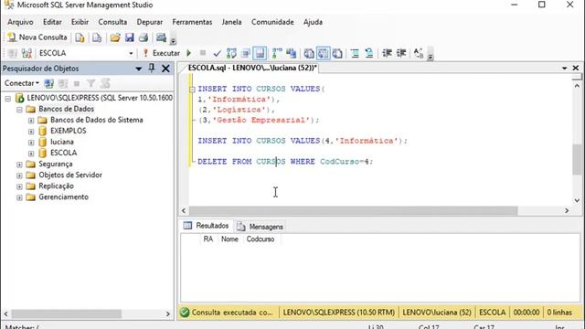The width and height of the screenshot is (585, 329).
Task: Toggle include actual execution plan
Action: (x=277, y=53)
